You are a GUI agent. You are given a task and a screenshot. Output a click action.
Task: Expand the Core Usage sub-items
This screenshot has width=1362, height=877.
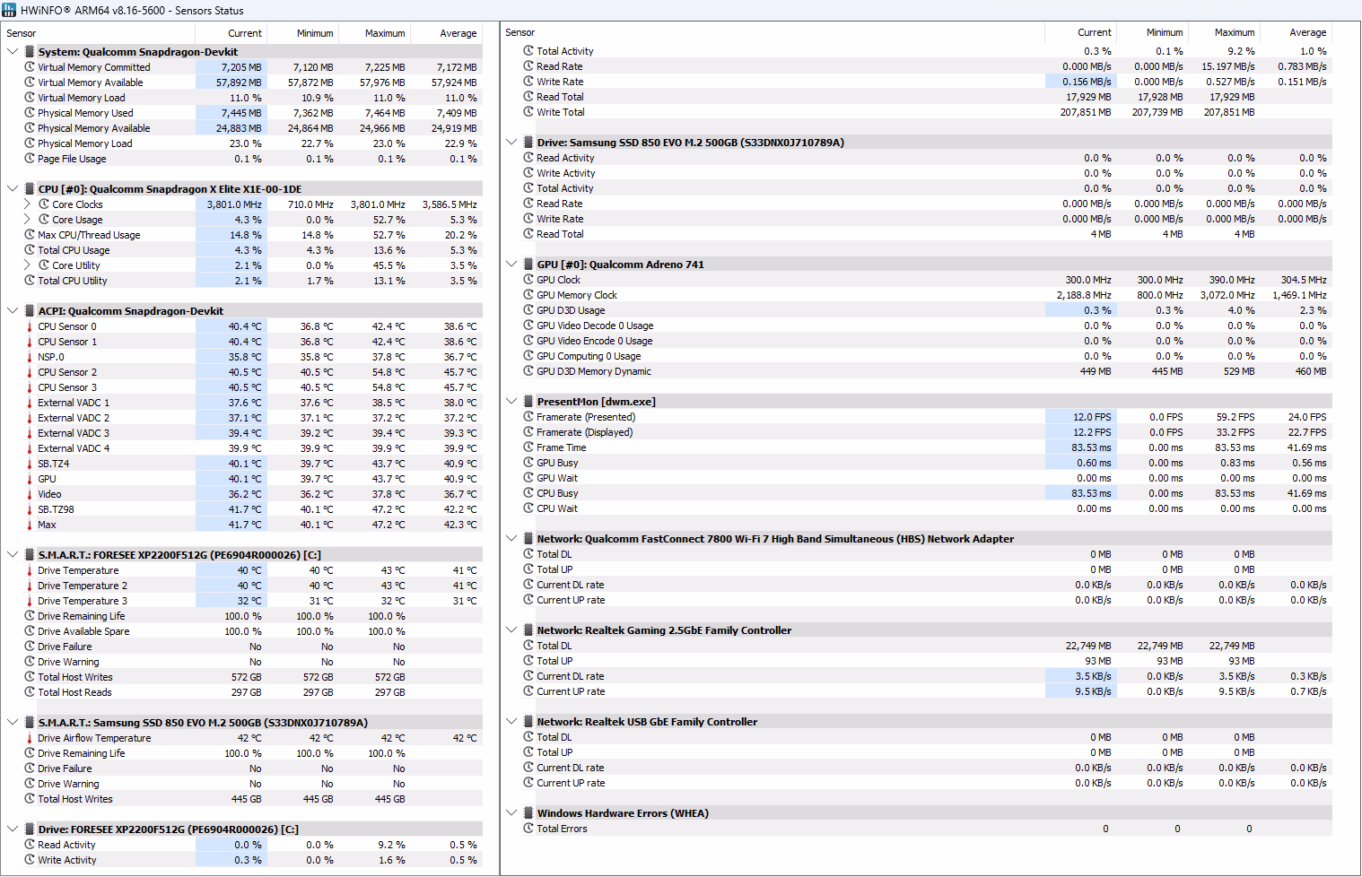(x=28, y=220)
